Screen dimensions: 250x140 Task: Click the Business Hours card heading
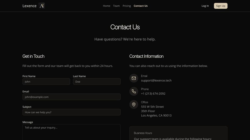click(x=143, y=133)
